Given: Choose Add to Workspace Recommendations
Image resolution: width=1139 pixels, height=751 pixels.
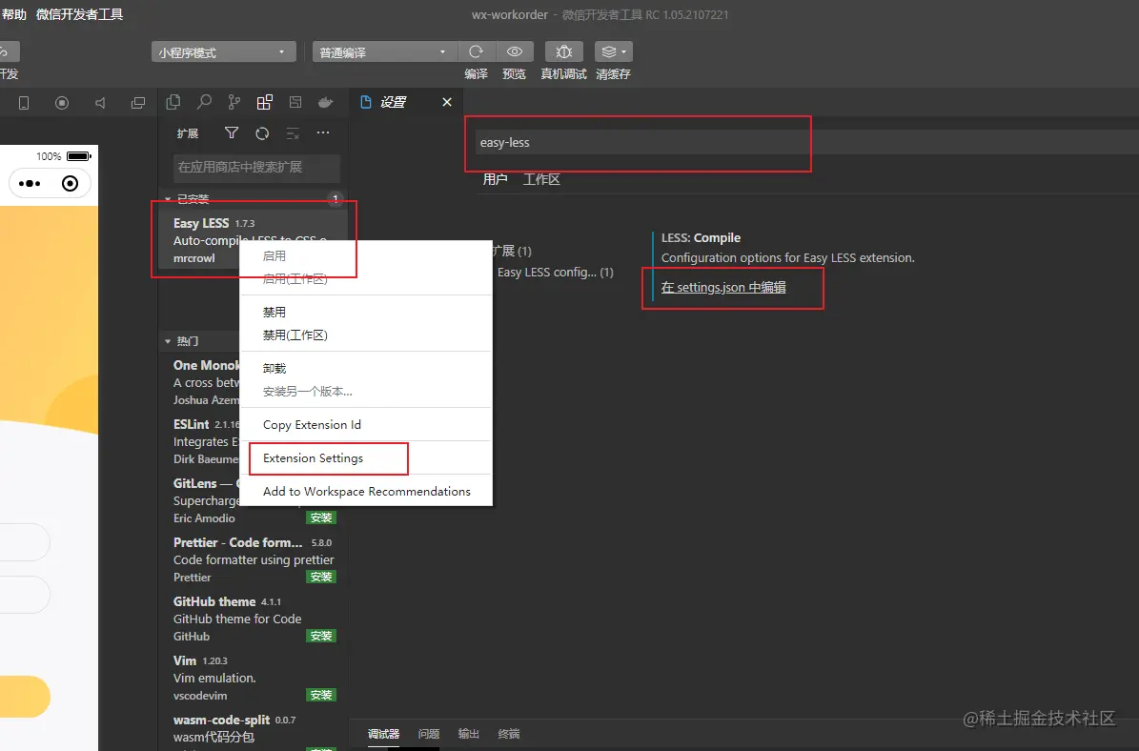Looking at the screenshot, I should click(366, 492).
